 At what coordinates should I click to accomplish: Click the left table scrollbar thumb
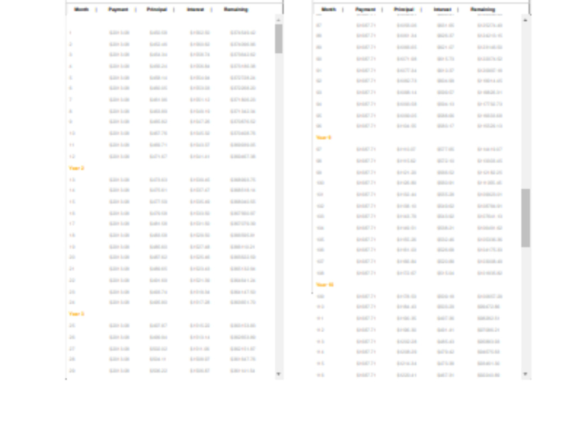[279, 39]
